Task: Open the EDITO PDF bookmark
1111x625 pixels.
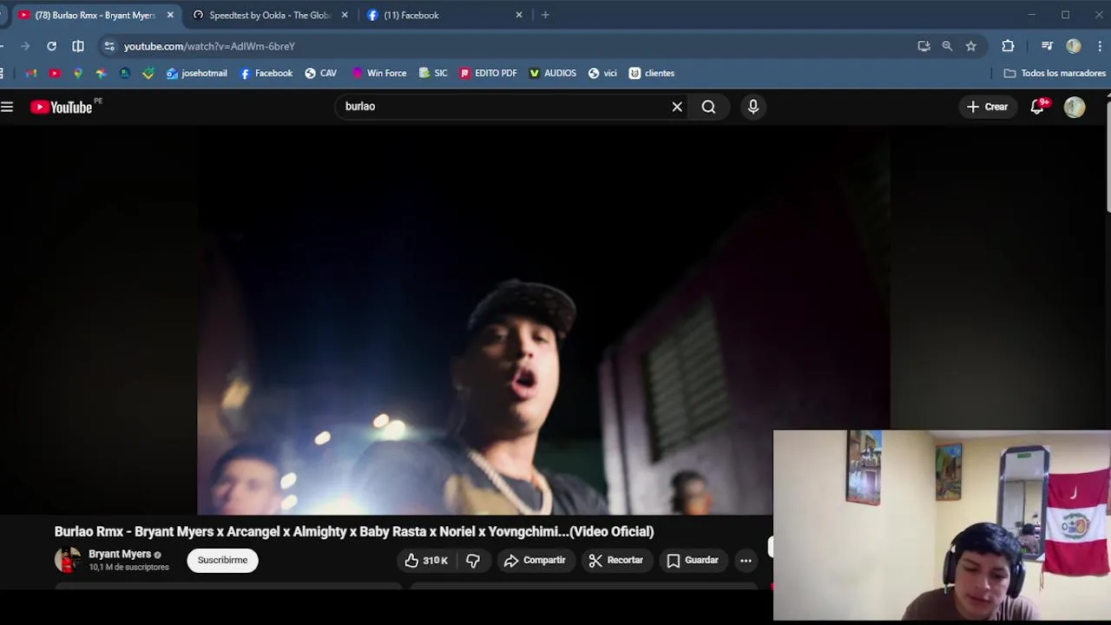Action: [489, 73]
